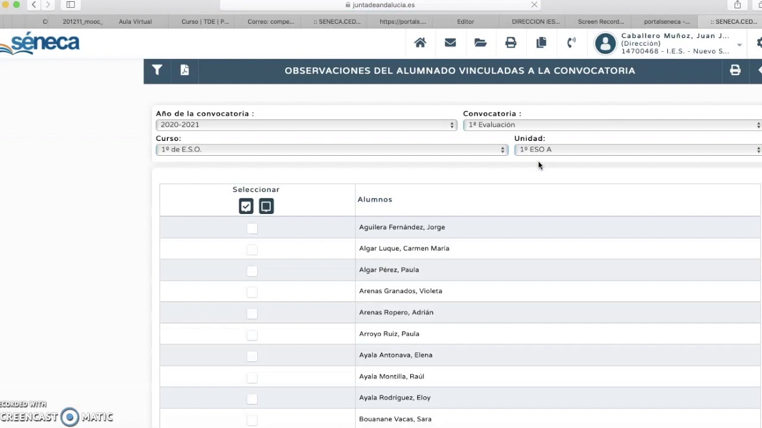762x428 pixels.
Task: Open the user profile avatar
Action: [605, 43]
